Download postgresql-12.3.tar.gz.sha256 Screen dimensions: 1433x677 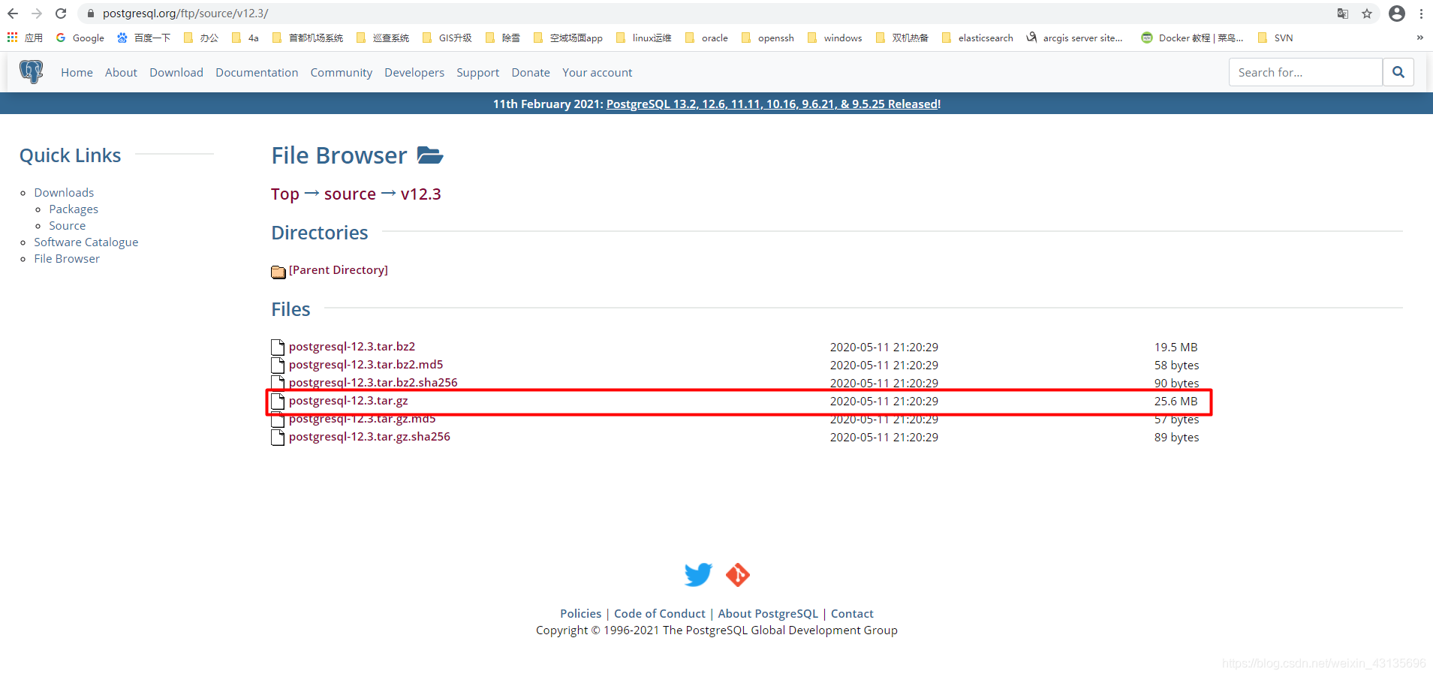tap(369, 437)
